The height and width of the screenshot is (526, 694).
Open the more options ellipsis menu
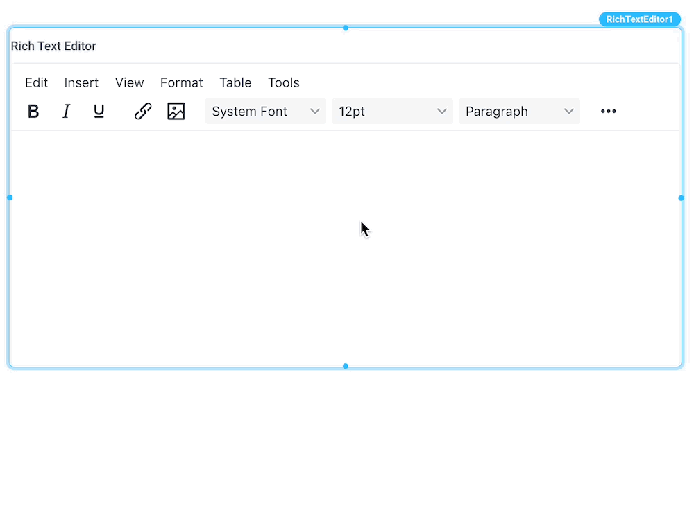608,111
